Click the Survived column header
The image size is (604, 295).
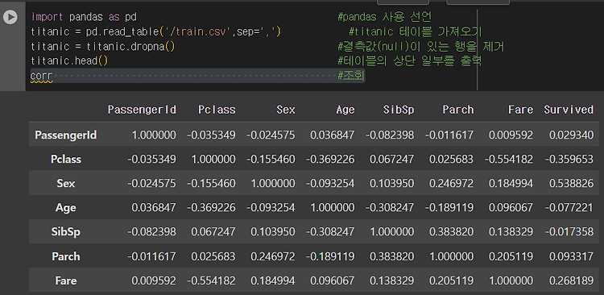click(x=569, y=110)
